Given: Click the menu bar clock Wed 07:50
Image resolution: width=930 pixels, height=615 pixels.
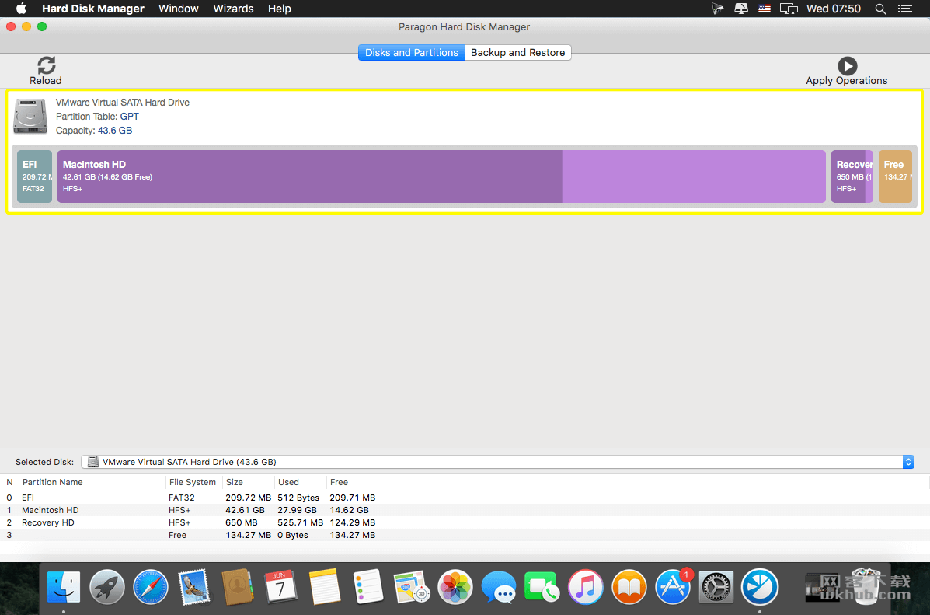Looking at the screenshot, I should tap(834, 9).
